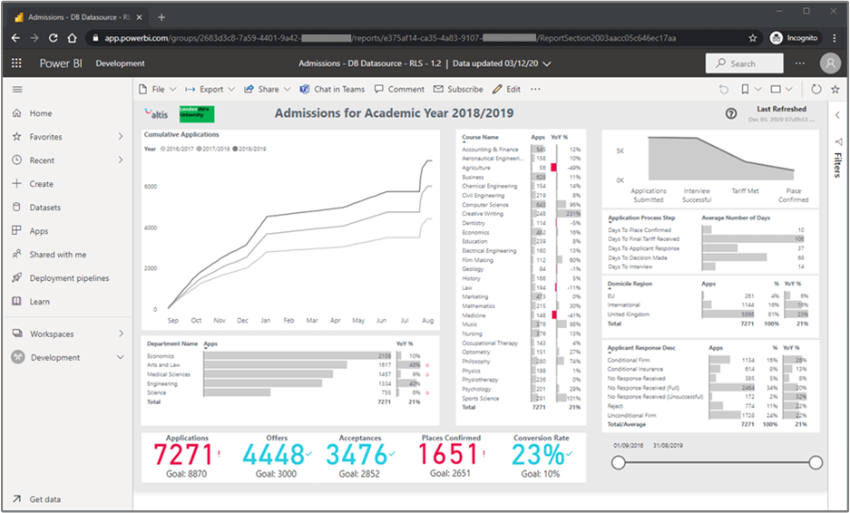Viewport: 850px width, 513px height.
Task: Click Development workspace label in header
Action: pyautogui.click(x=121, y=63)
